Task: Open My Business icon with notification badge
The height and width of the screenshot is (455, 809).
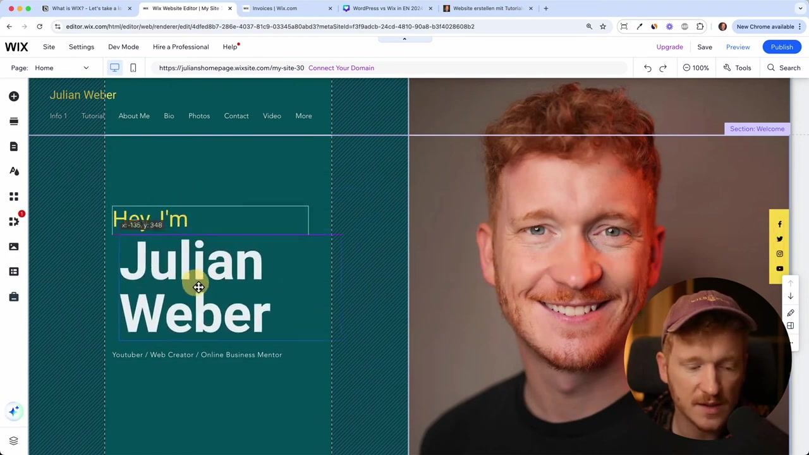Action: [14, 221]
